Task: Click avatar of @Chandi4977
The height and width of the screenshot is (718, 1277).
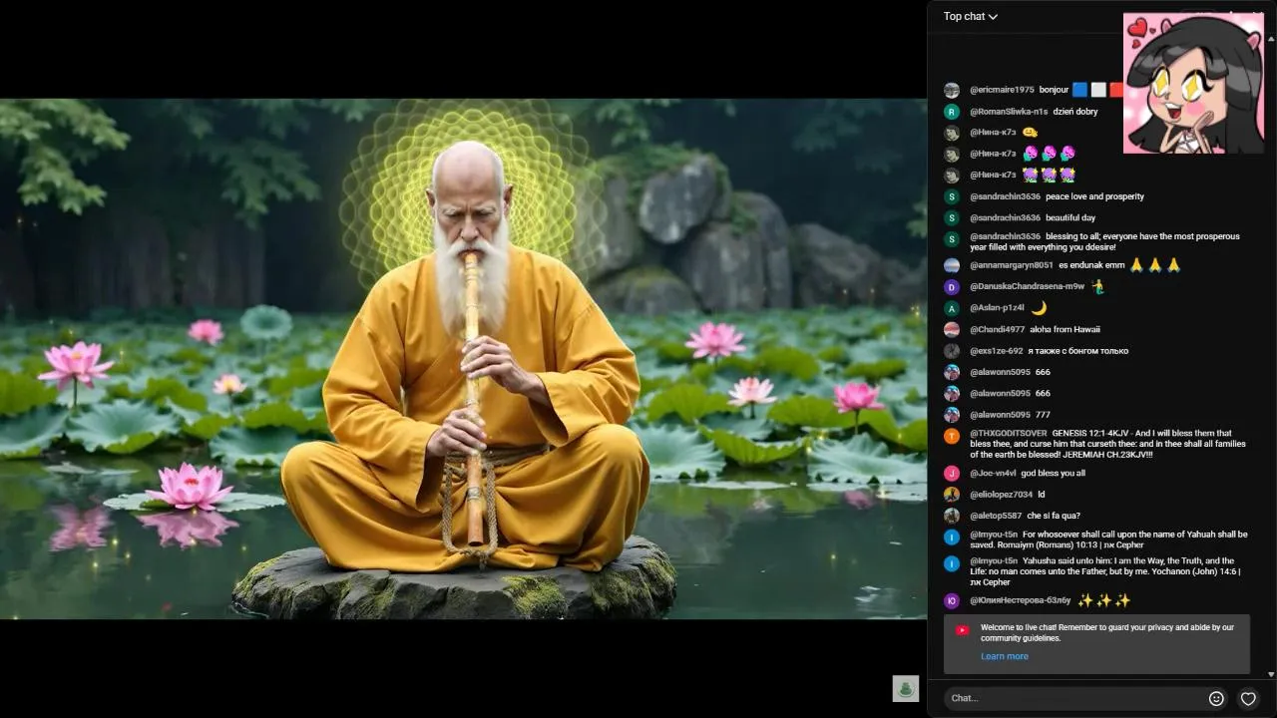Action: [952, 330]
